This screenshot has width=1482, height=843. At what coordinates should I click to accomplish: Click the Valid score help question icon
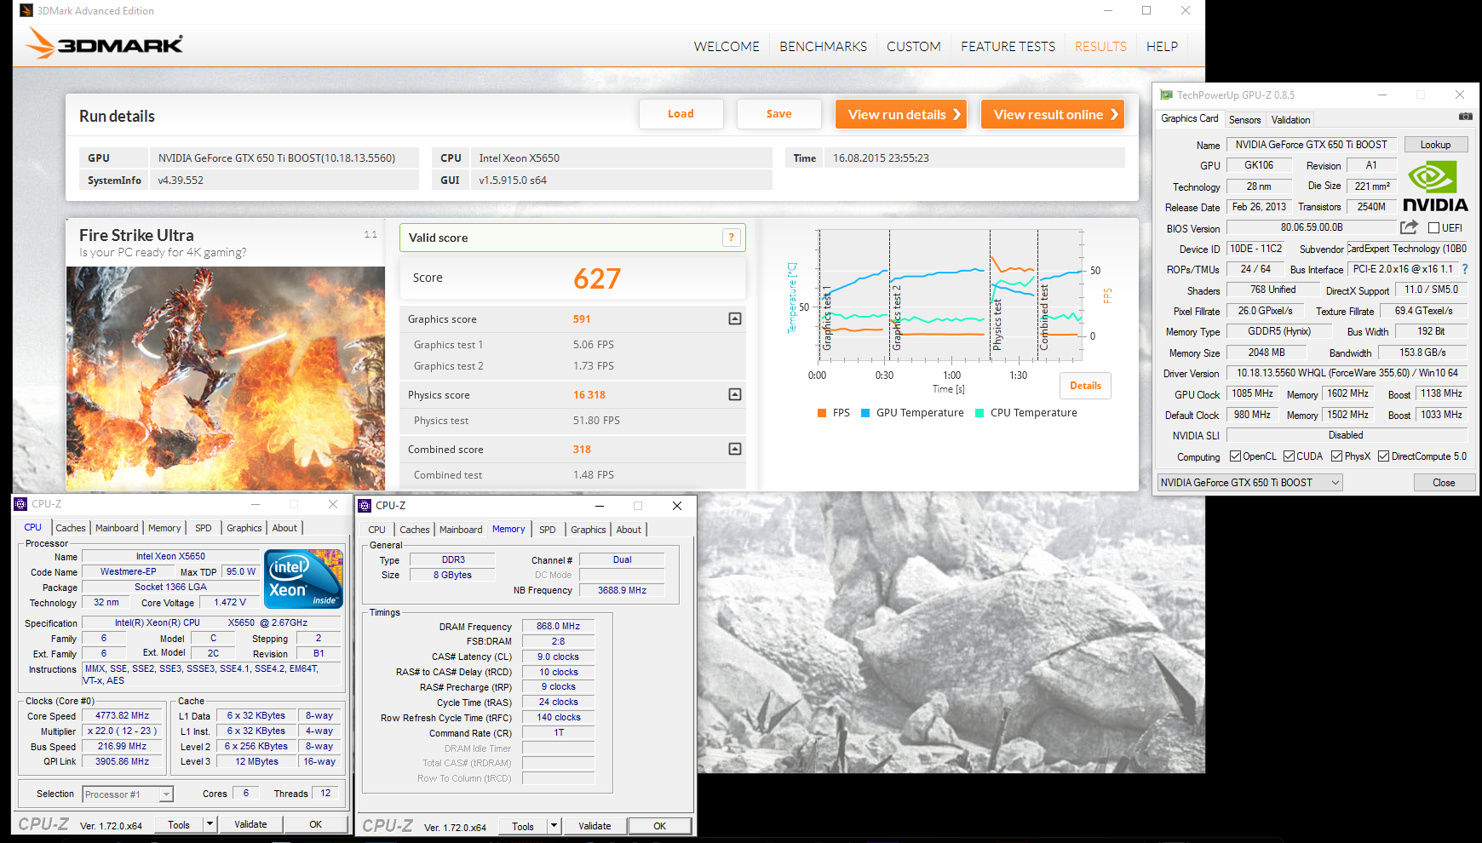click(731, 238)
